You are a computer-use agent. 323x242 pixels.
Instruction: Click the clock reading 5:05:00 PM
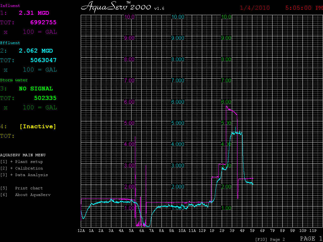tap(304, 8)
